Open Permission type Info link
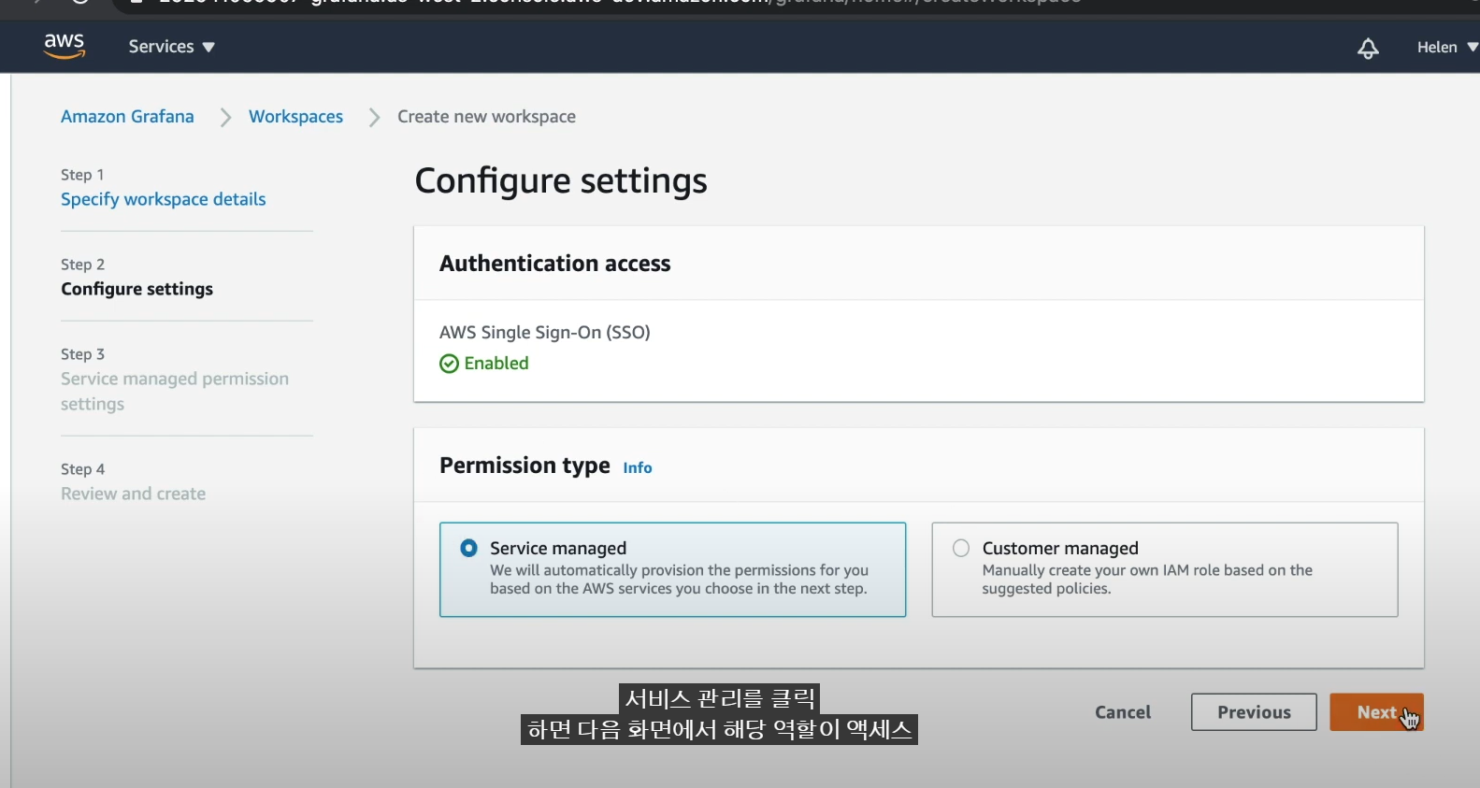This screenshot has height=788, width=1480. (638, 467)
